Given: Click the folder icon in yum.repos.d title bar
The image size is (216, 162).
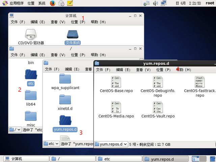Looking at the screenshot, I should (97, 63).
